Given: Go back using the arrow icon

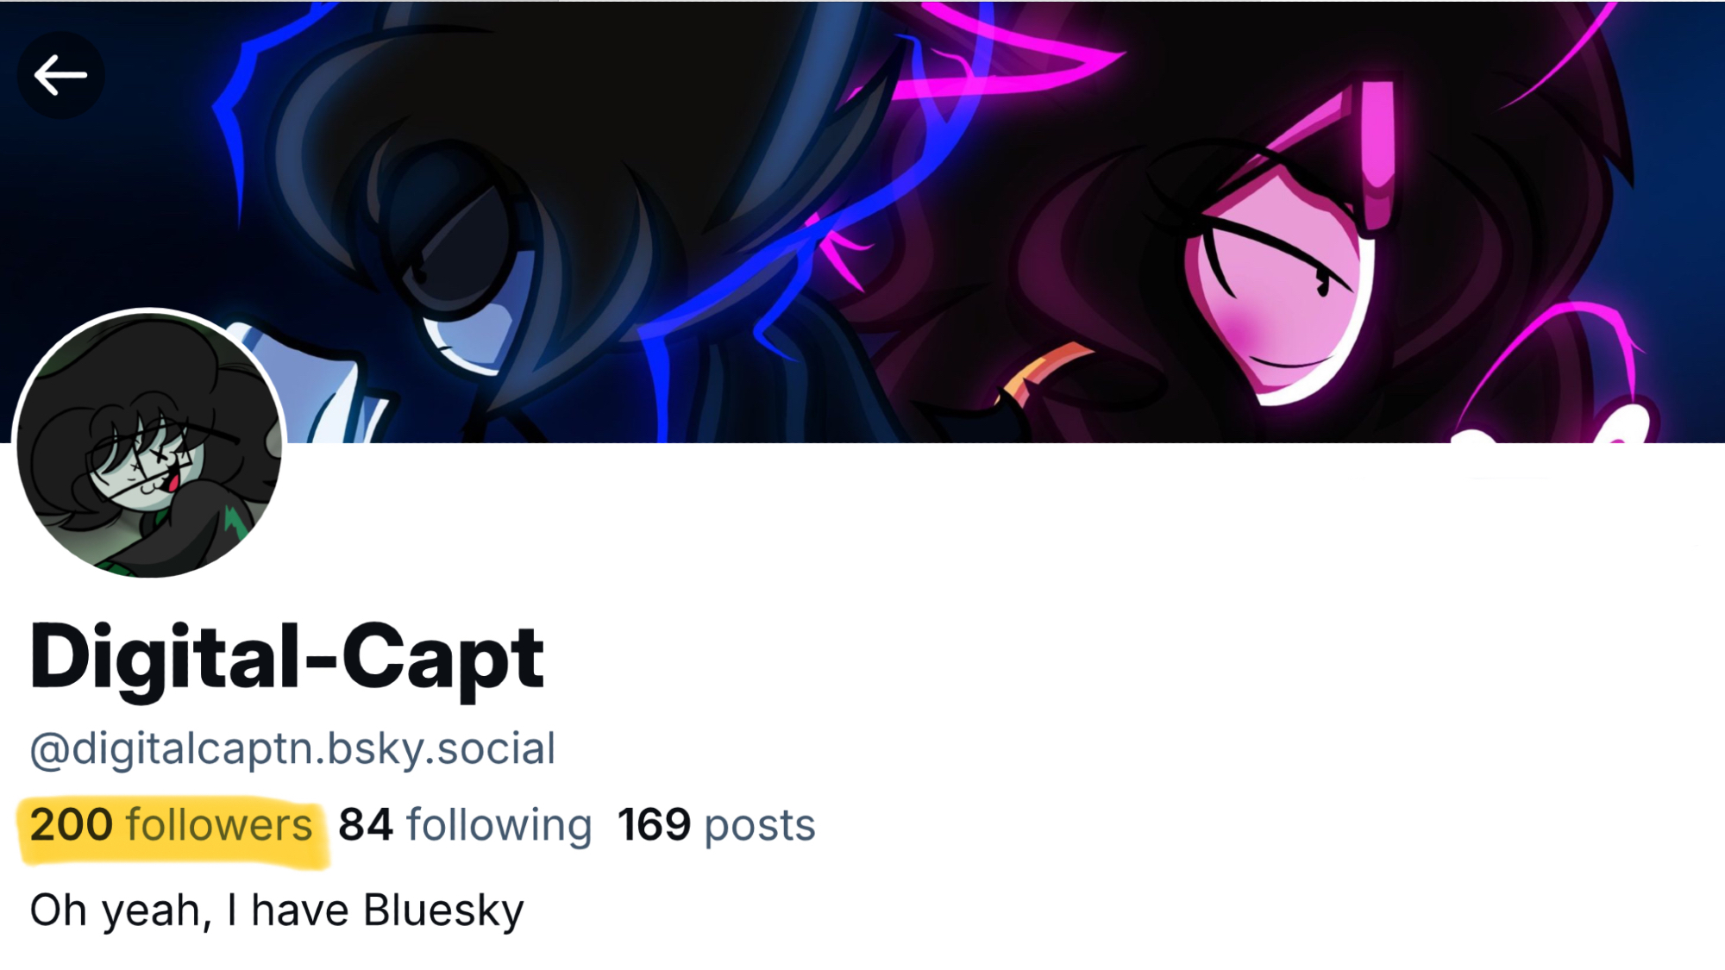Looking at the screenshot, I should click(x=60, y=75).
